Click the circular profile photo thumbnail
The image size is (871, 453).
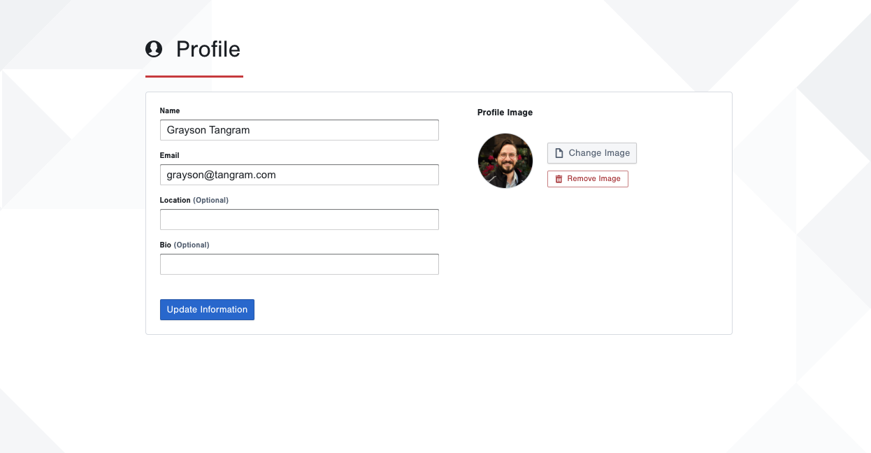tap(505, 161)
